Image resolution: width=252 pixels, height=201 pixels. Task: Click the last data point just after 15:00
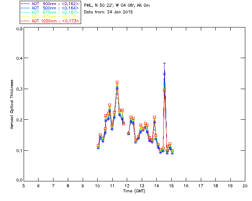point(172,151)
